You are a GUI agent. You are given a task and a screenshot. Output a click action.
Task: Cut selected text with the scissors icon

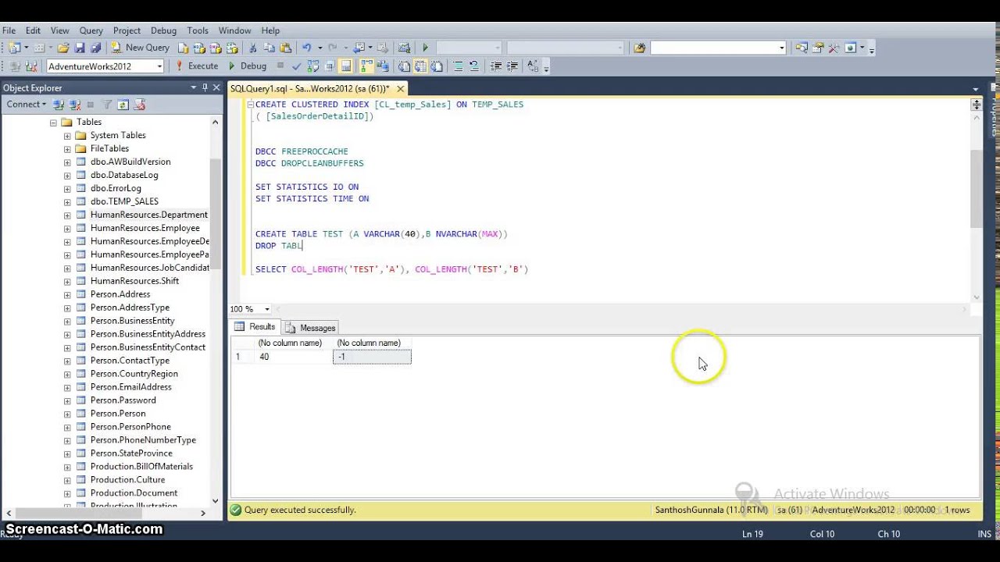pyautogui.click(x=252, y=48)
